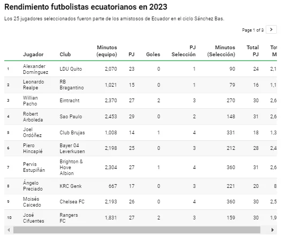Screen dimensions: 285x235
Task: Sort by PJ column header
Action: [131, 55]
